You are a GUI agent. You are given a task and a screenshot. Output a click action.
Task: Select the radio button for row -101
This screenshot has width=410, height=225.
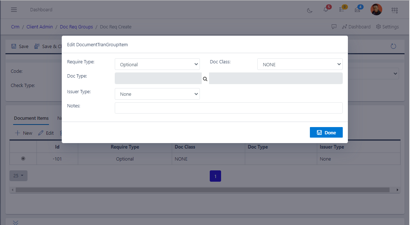coord(23,158)
